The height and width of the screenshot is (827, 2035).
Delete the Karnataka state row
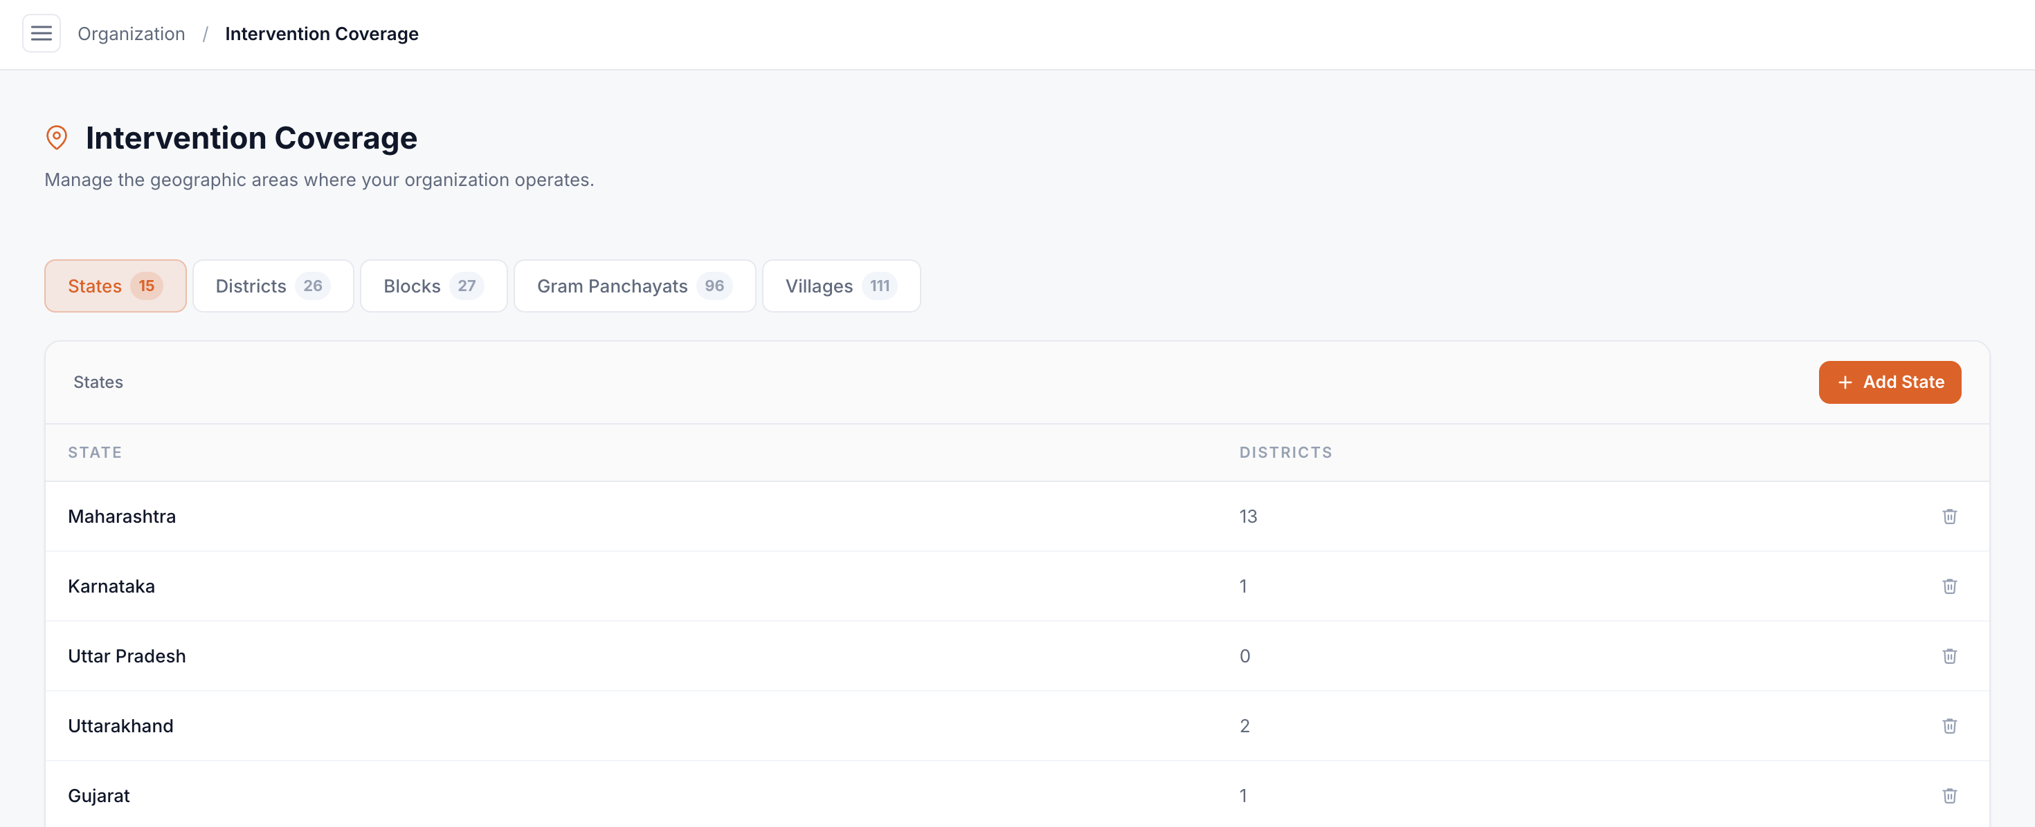point(1949,586)
